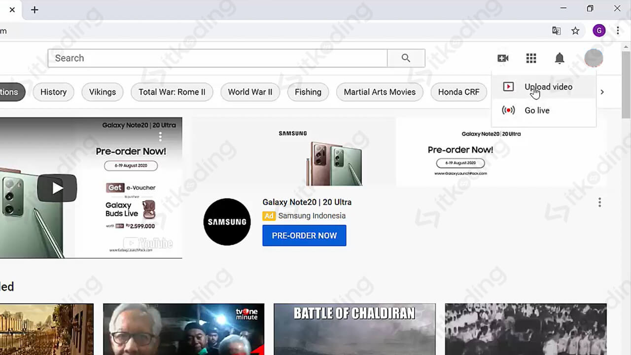Choose the Fishing topic chip

[x=308, y=92]
